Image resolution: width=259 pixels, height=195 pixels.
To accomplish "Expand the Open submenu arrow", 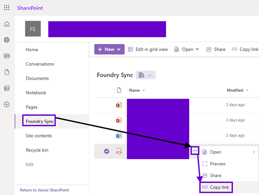I will pos(254,152).
